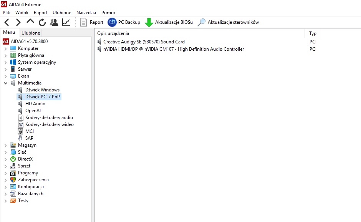361x222 pixels.
Task: Click the Raport document icon in the toolbar
Action: point(83,22)
